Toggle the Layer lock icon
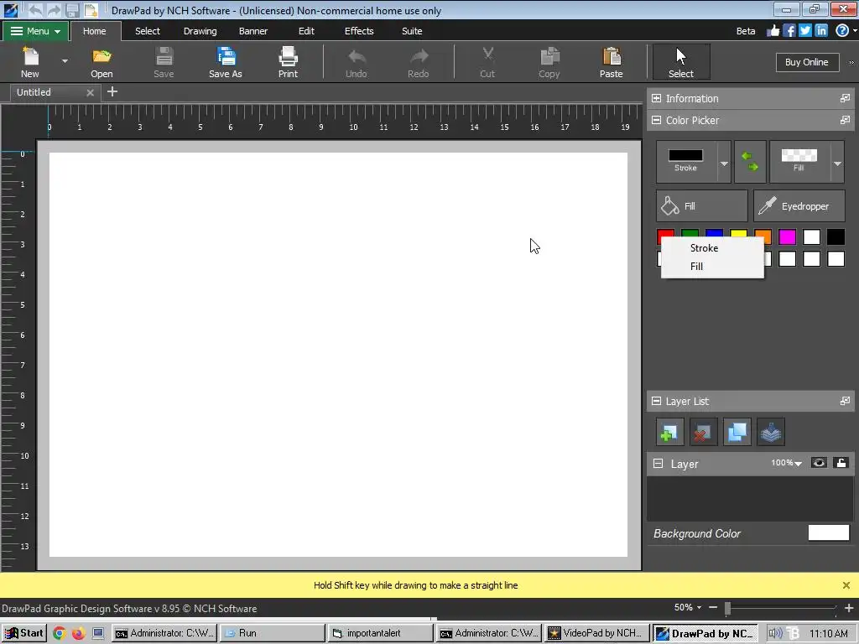The height and width of the screenshot is (644, 859). pos(841,463)
